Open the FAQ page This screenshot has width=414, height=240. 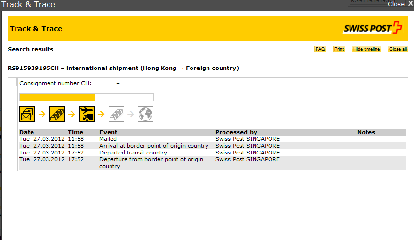pyautogui.click(x=320, y=49)
